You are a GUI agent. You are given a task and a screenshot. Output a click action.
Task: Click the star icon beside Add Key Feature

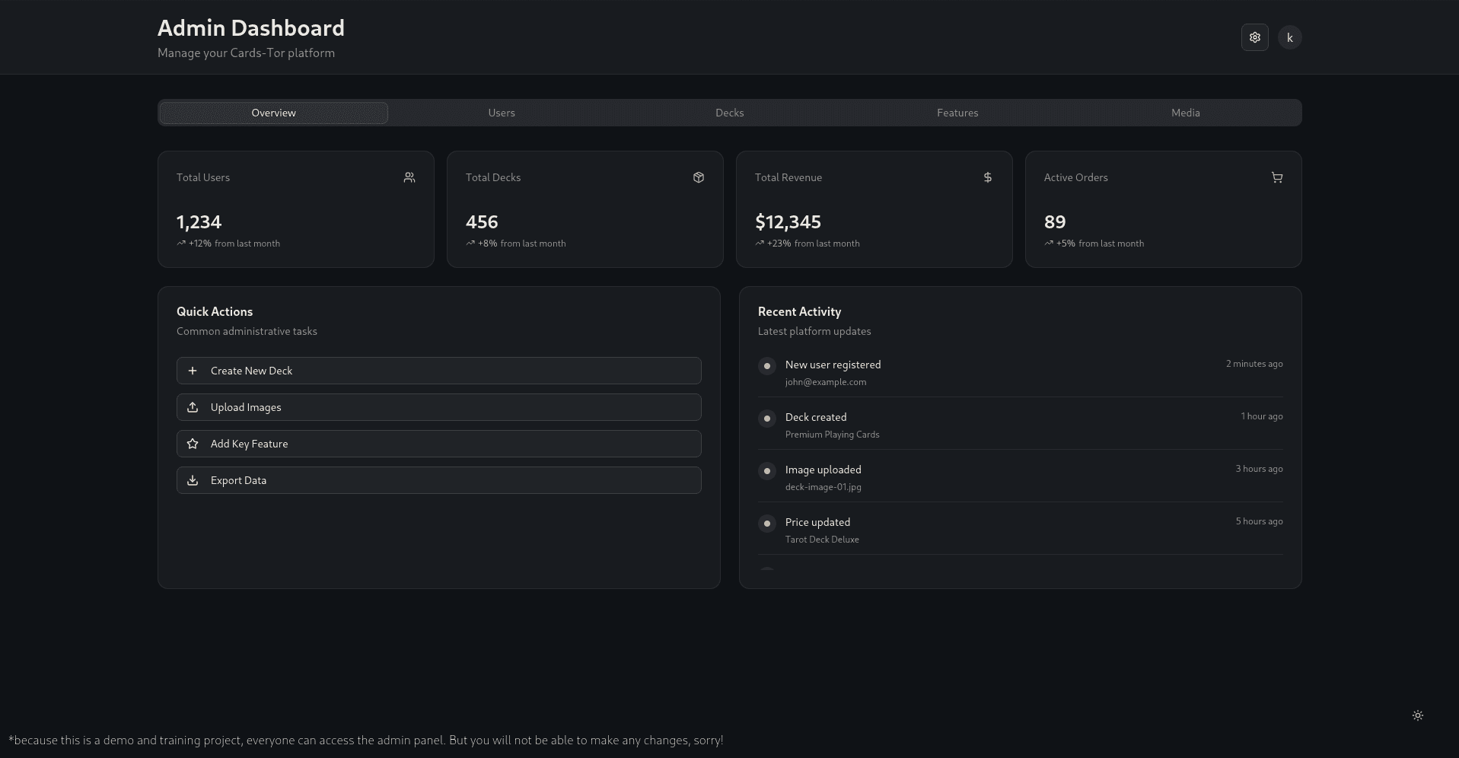[x=193, y=444]
